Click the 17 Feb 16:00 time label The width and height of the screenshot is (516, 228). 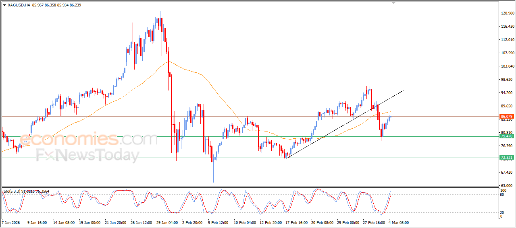[297, 222]
